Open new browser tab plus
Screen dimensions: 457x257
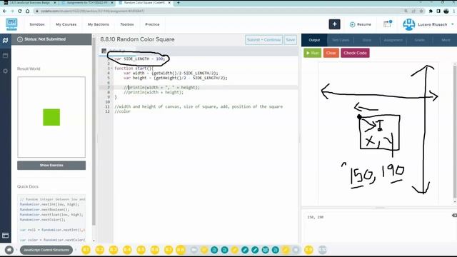(x=178, y=3)
